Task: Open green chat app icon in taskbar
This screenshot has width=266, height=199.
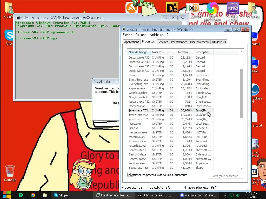Action: tap(21, 195)
